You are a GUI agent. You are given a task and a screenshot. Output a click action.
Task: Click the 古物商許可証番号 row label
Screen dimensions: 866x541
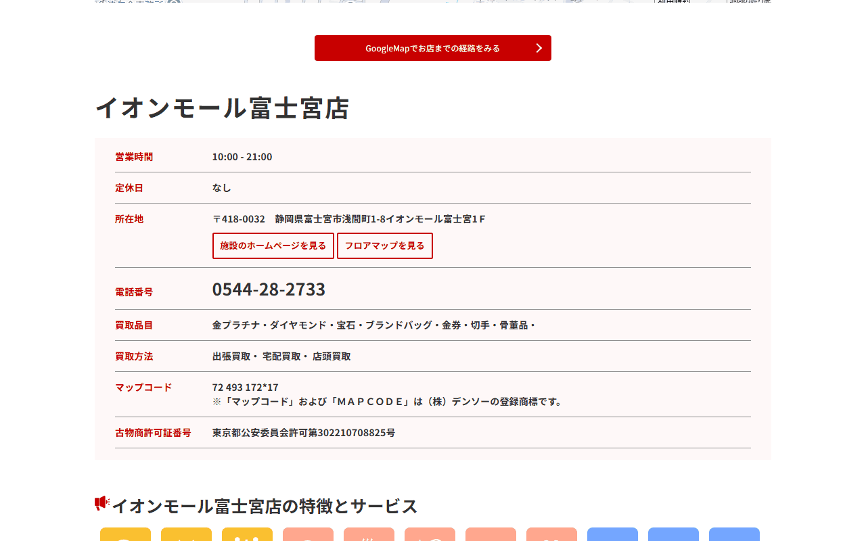point(153,433)
